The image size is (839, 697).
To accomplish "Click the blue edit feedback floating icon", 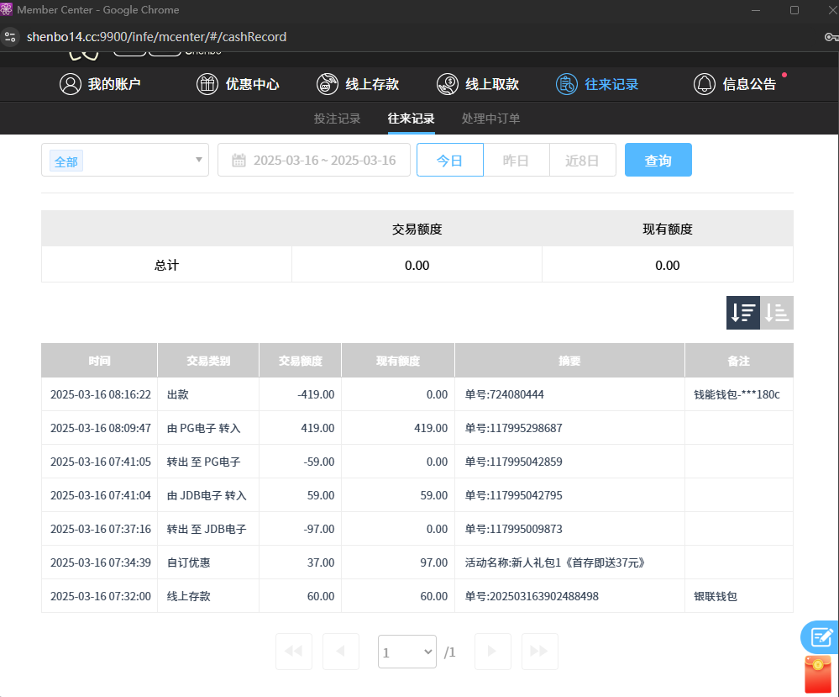I will [x=821, y=636].
